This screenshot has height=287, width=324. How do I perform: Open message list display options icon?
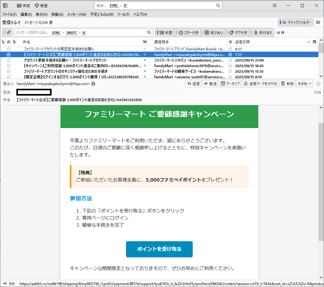[x=318, y=22]
